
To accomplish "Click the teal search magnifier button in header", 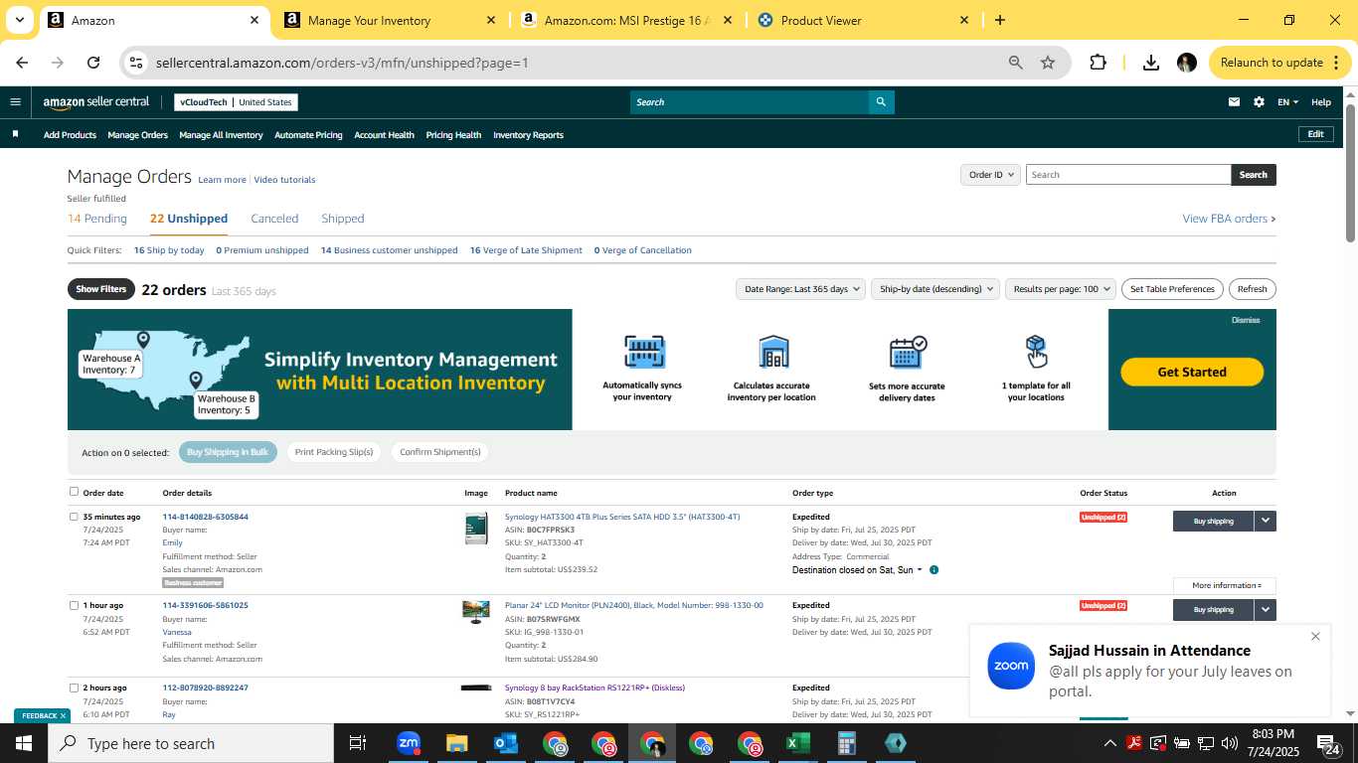I will (x=881, y=101).
